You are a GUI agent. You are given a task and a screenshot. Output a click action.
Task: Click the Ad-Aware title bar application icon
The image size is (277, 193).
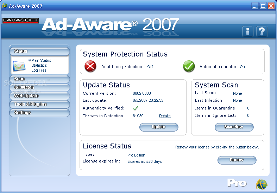point(5,6)
